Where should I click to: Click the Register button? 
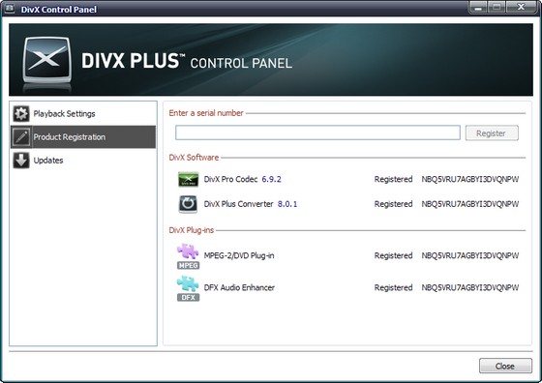pyautogui.click(x=492, y=133)
